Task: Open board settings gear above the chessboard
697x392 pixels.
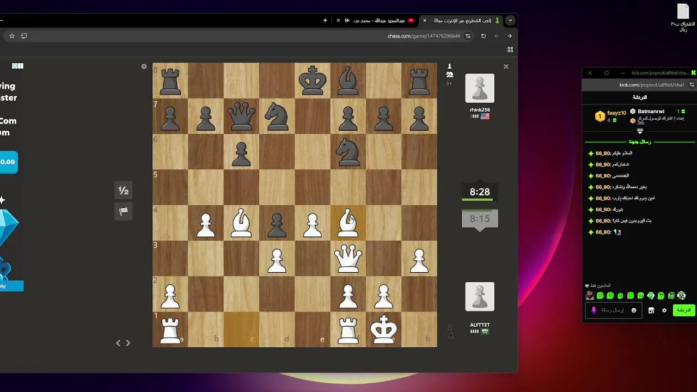Action: (x=144, y=66)
